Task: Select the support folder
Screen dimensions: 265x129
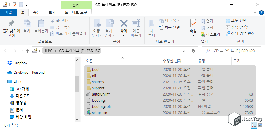Action: (x=170, y=88)
